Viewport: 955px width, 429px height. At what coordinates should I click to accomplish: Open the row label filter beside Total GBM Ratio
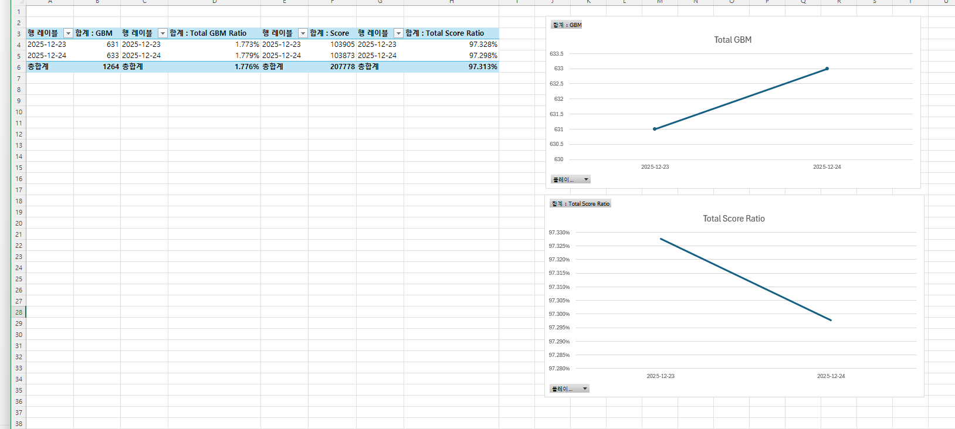coord(162,33)
